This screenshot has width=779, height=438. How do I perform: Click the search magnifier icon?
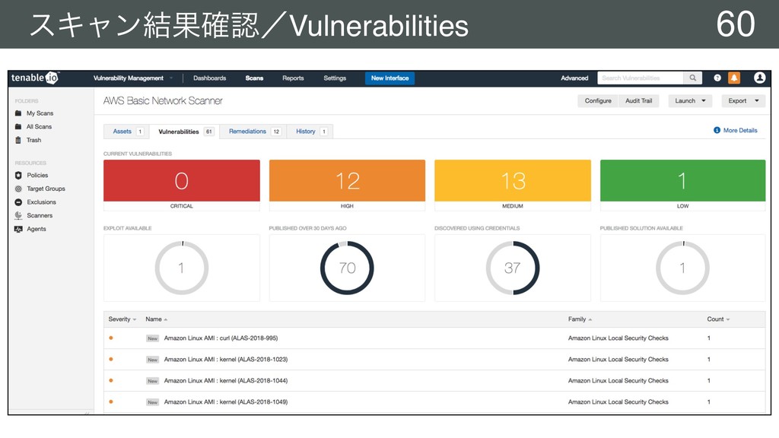[692, 78]
